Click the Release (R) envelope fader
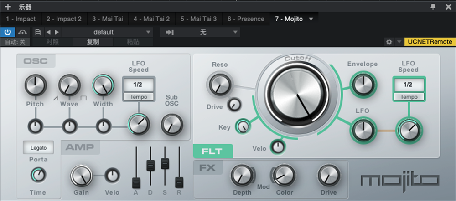456x201 pixels. (x=179, y=182)
